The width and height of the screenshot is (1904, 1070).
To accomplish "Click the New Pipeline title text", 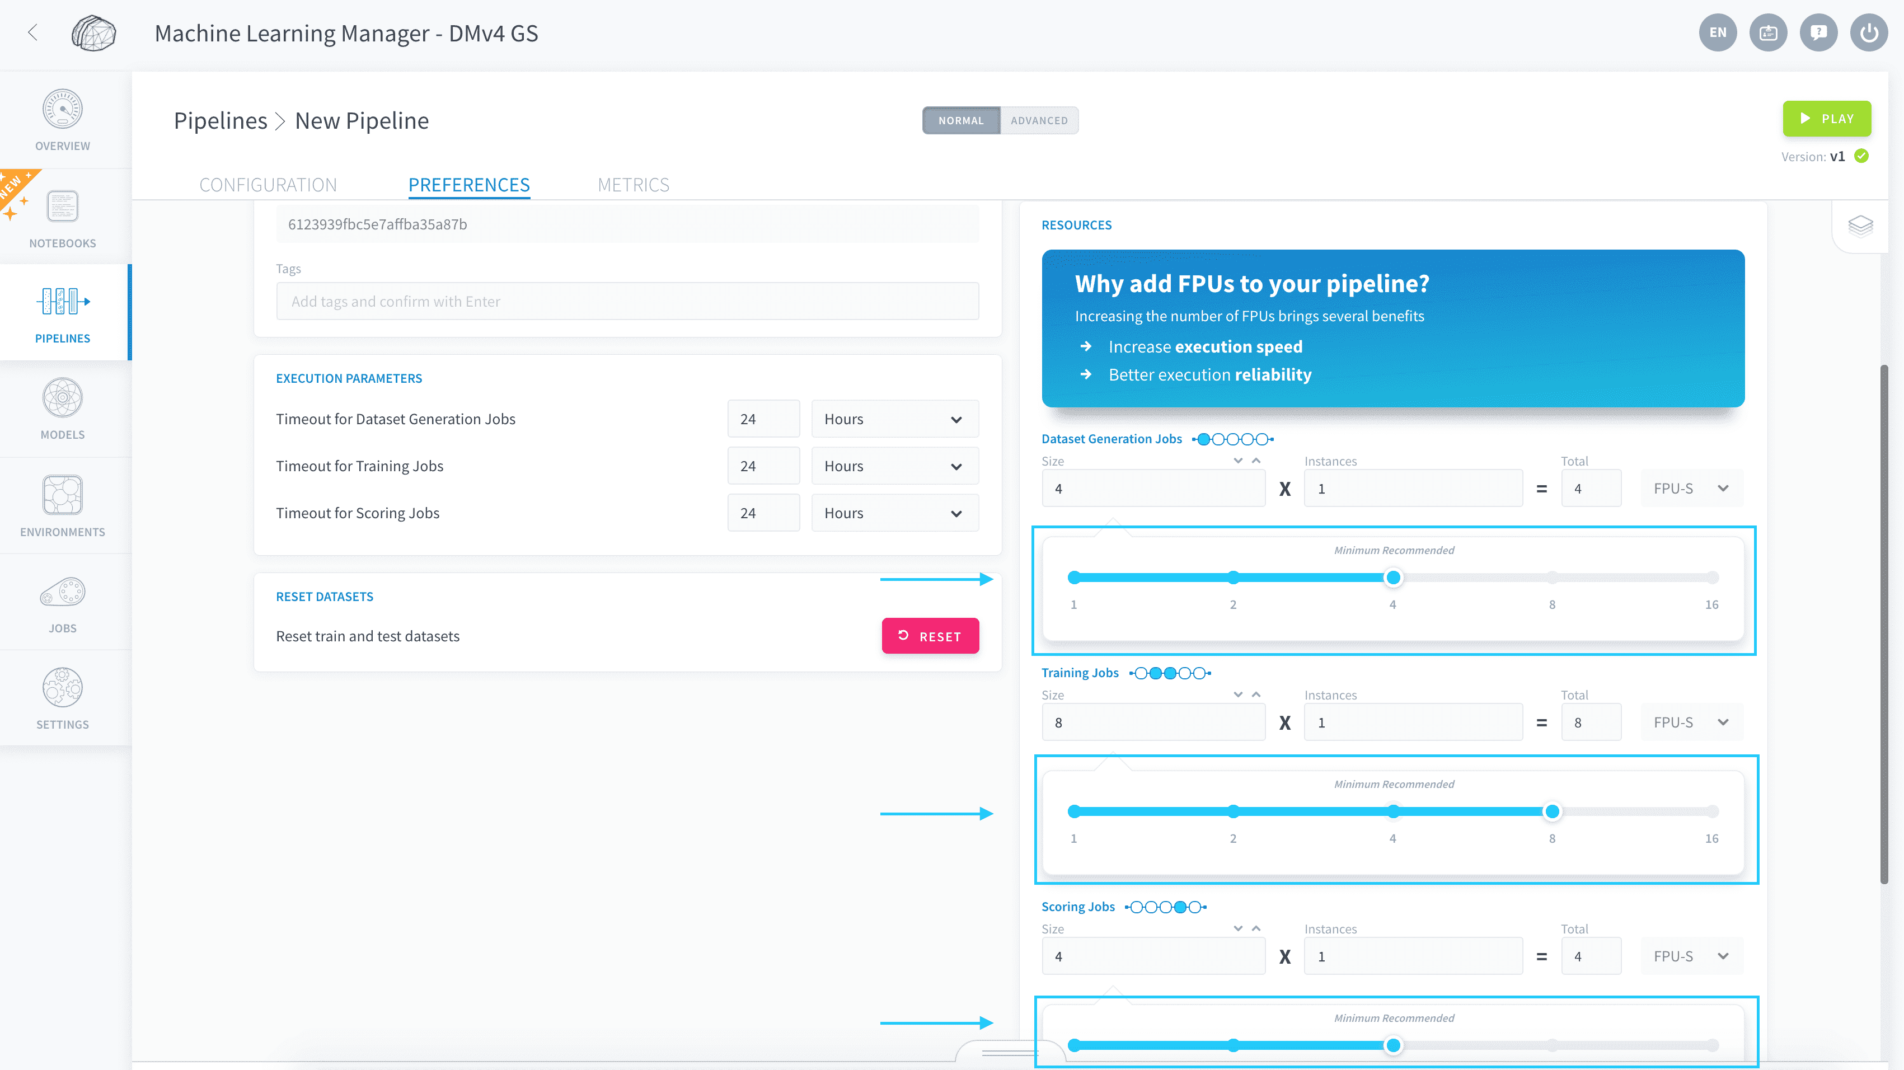I will pyautogui.click(x=362, y=120).
